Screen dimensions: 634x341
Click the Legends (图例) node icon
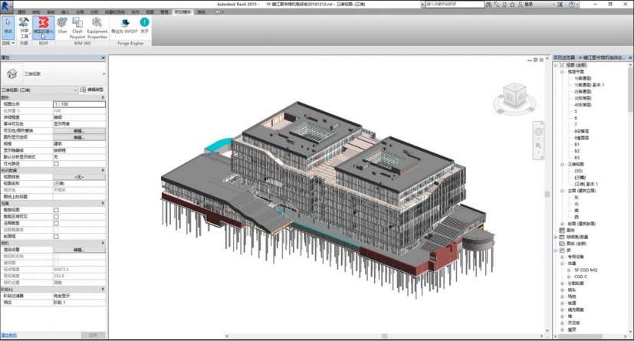(562, 230)
